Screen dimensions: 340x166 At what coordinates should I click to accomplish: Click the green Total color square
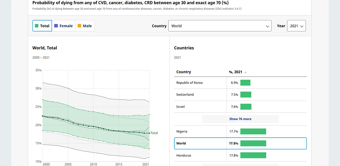[37, 26]
